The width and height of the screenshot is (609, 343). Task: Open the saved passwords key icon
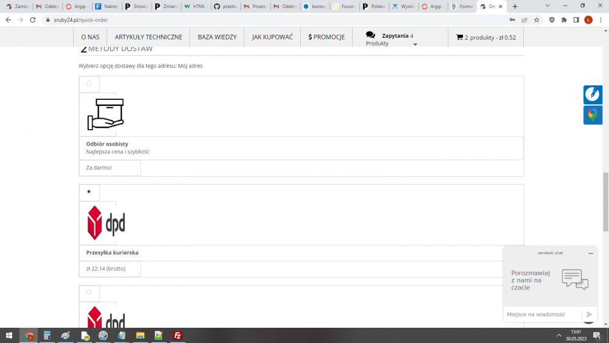pos(512,20)
